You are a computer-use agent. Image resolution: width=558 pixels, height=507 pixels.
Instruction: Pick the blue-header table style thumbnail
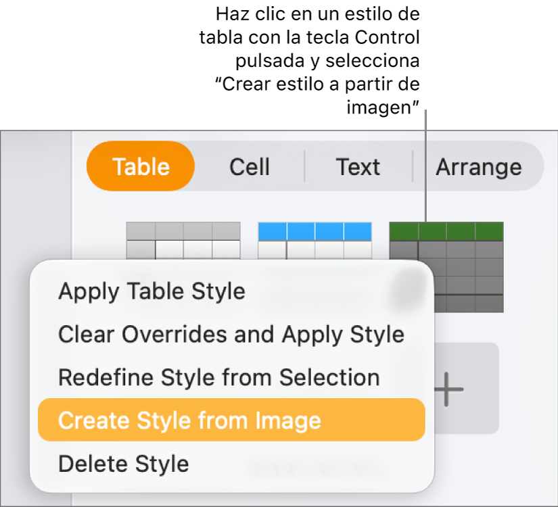(x=315, y=241)
